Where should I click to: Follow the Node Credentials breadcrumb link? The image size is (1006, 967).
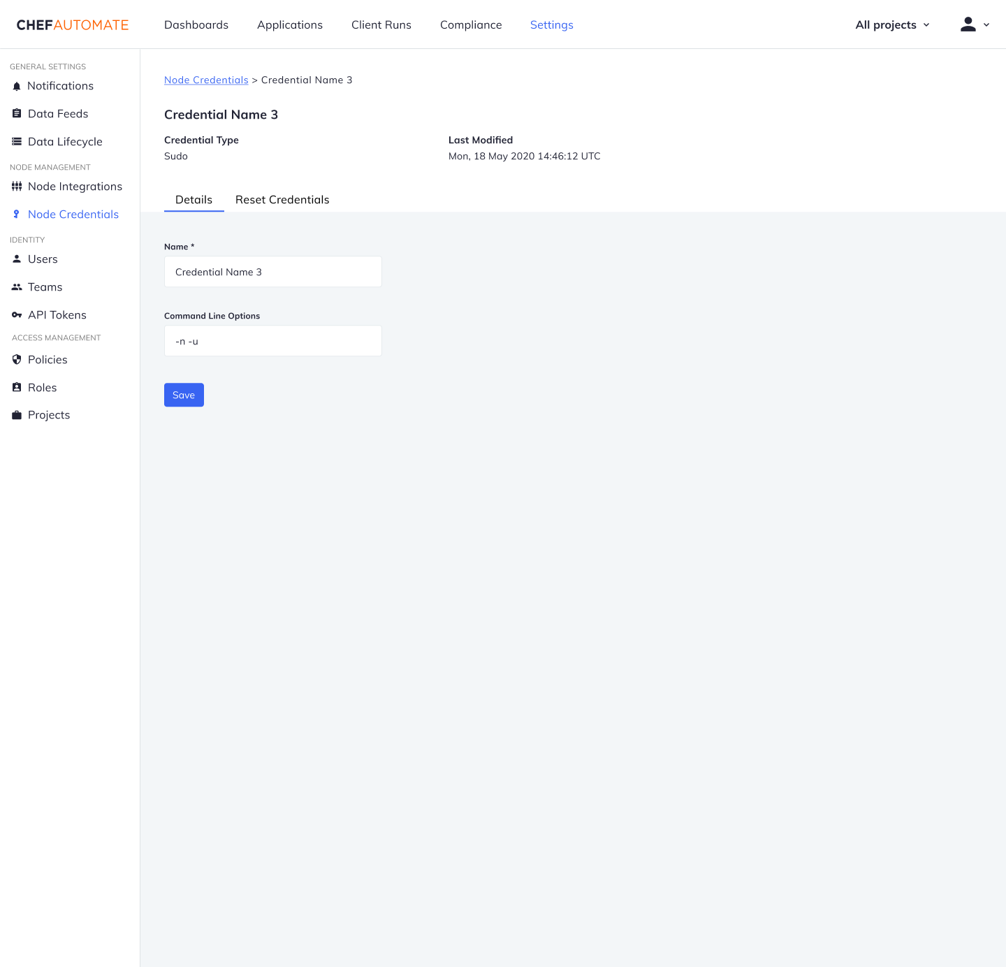tap(206, 80)
